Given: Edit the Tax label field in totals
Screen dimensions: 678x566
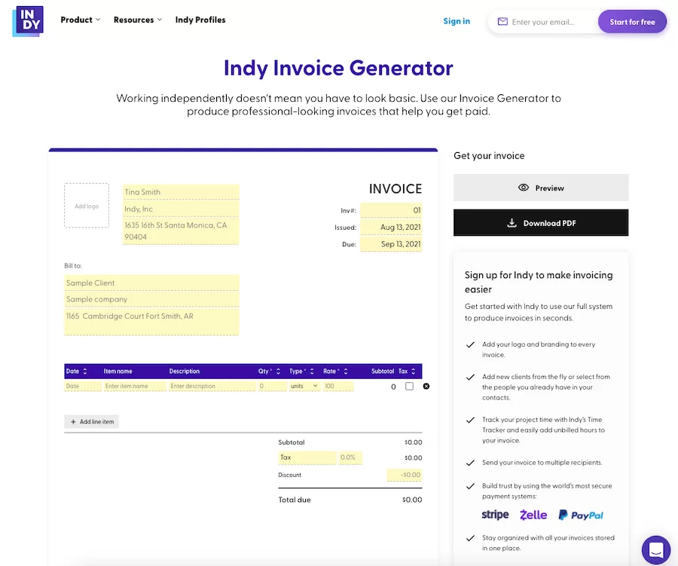Looking at the screenshot, I should click(307, 457).
